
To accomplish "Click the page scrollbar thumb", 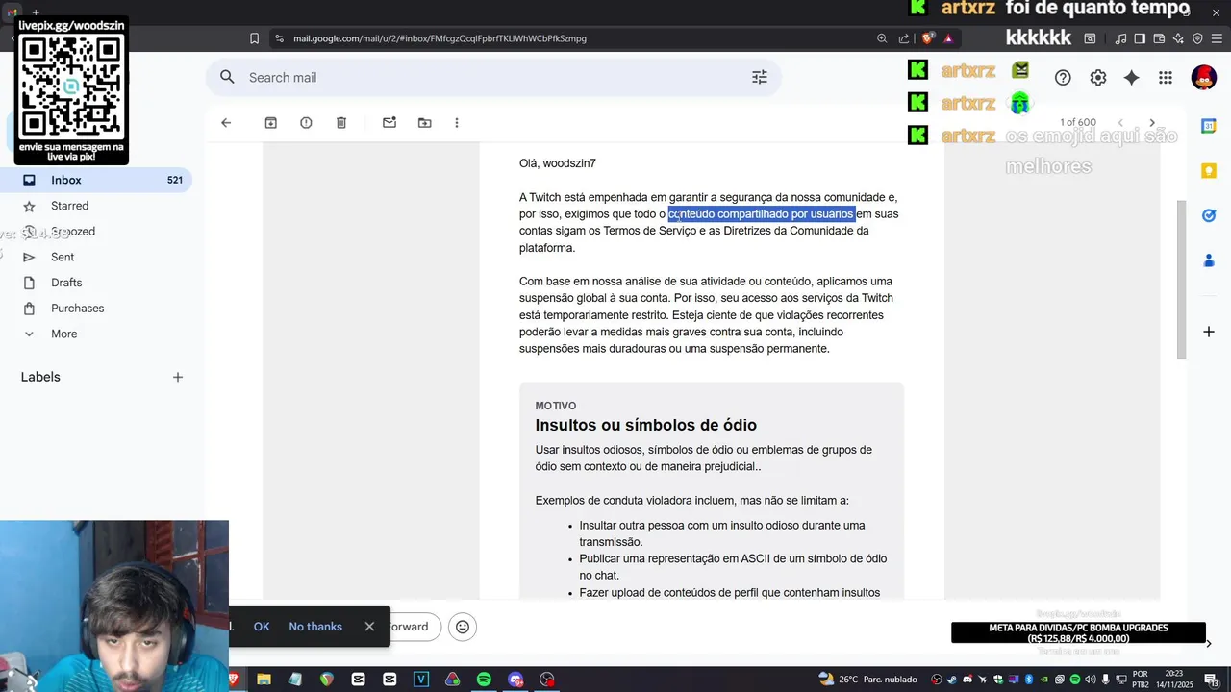I will click(x=1182, y=280).
